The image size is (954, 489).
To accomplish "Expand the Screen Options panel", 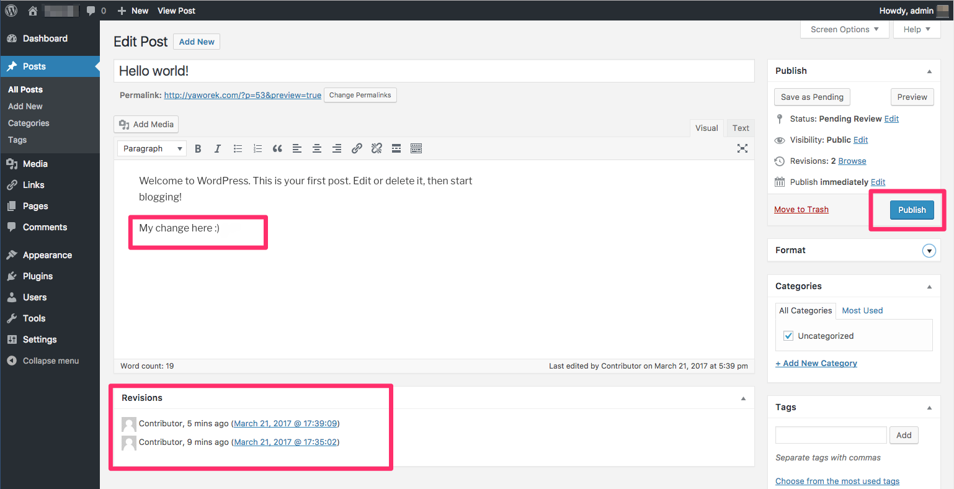I will click(844, 29).
